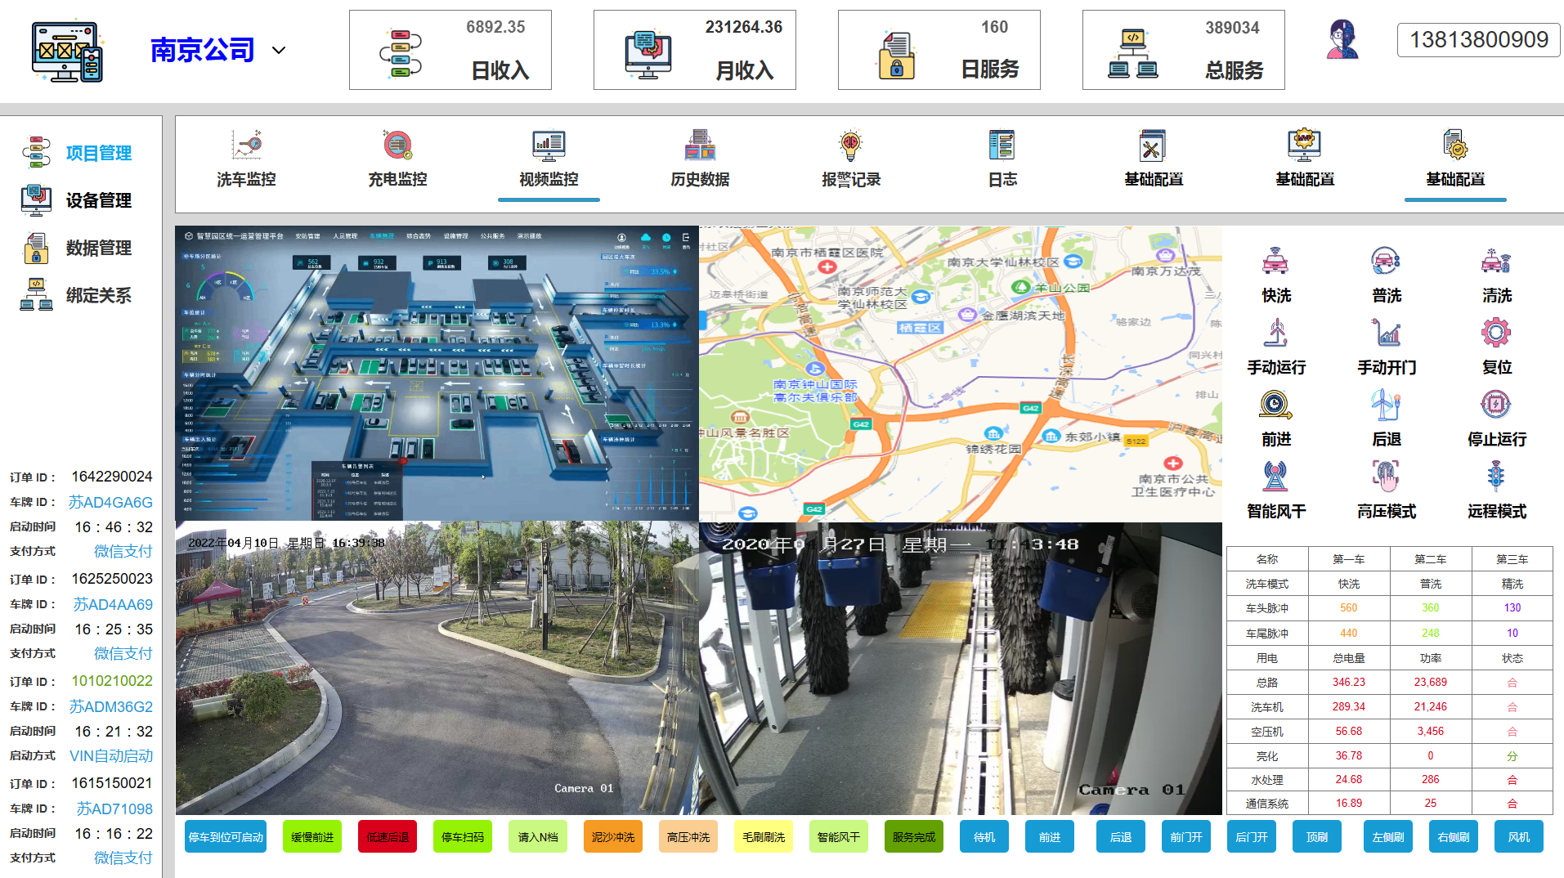
Task: Click the 服务完成 button
Action: click(914, 837)
